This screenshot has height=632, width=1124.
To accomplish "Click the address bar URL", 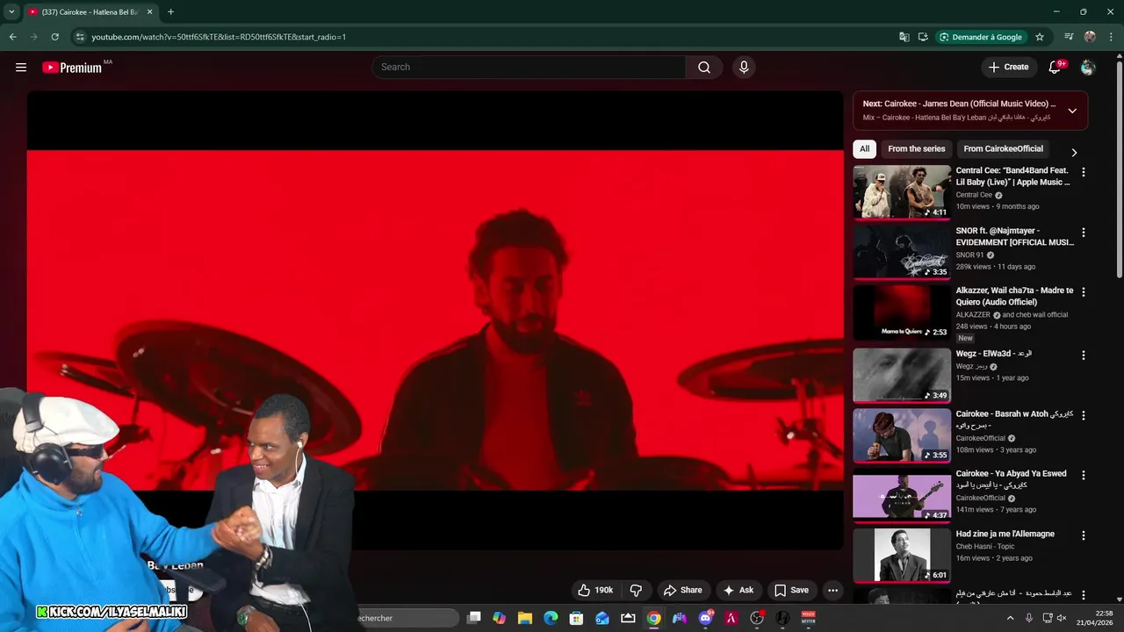I will click(x=220, y=37).
